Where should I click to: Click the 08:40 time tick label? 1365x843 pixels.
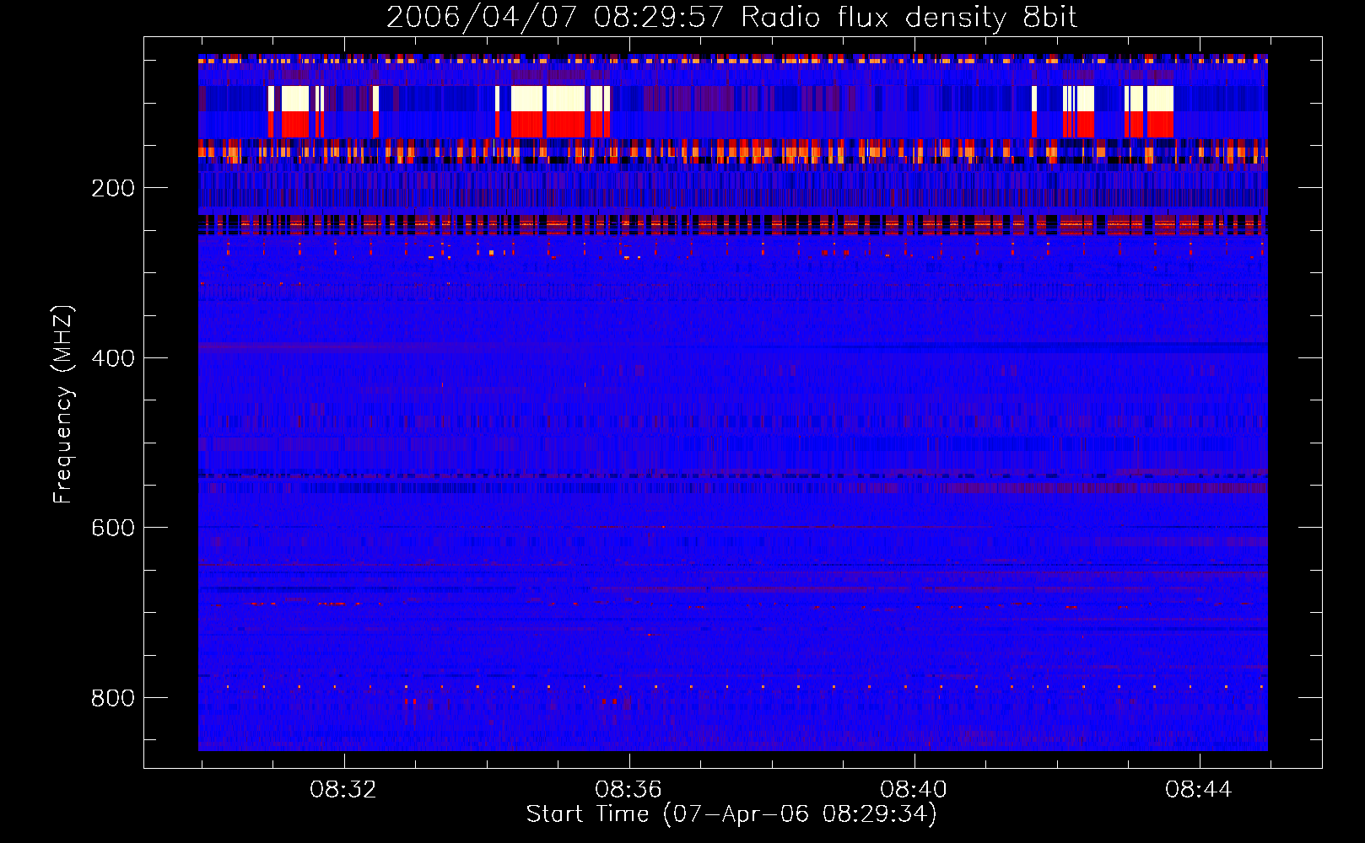[x=914, y=790]
